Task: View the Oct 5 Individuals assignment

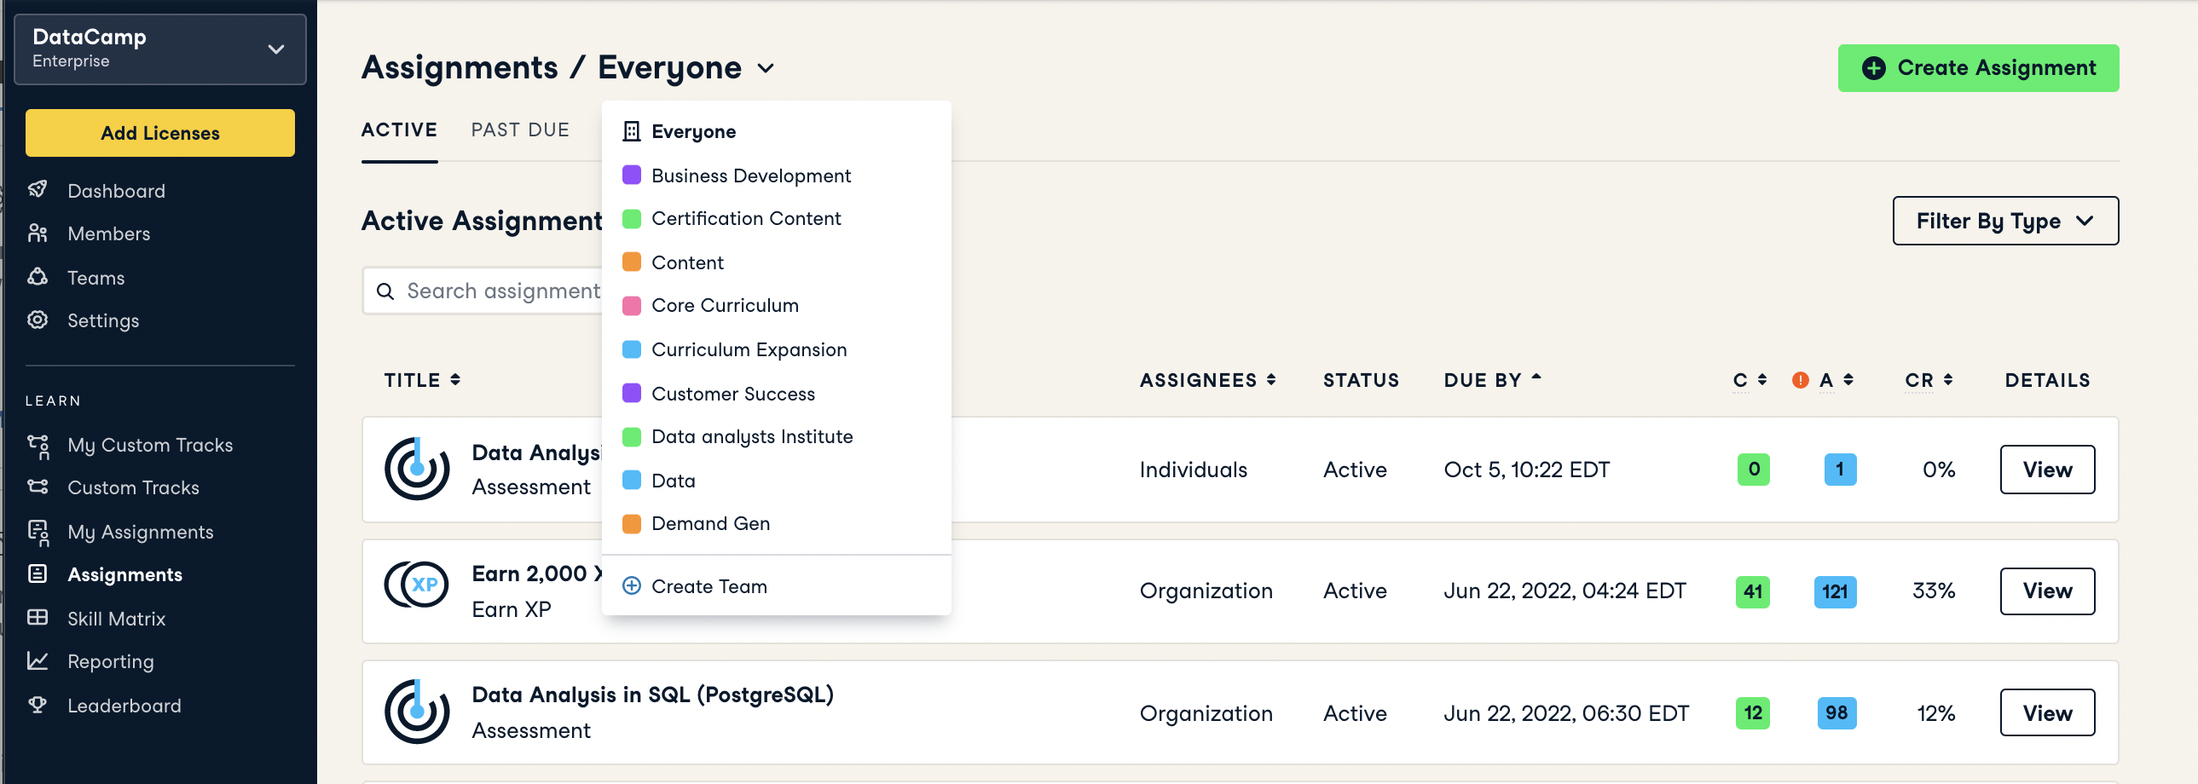Action: 2047,470
